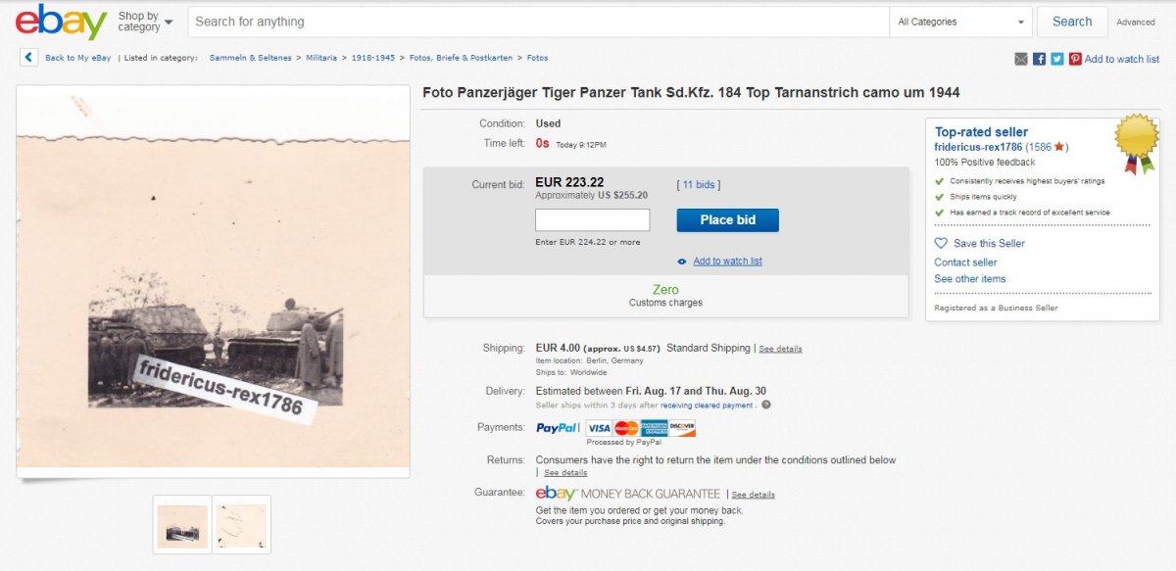Screen dimensions: 1176x571
Task: Open the Shop by category dropdown
Action: pos(145,22)
